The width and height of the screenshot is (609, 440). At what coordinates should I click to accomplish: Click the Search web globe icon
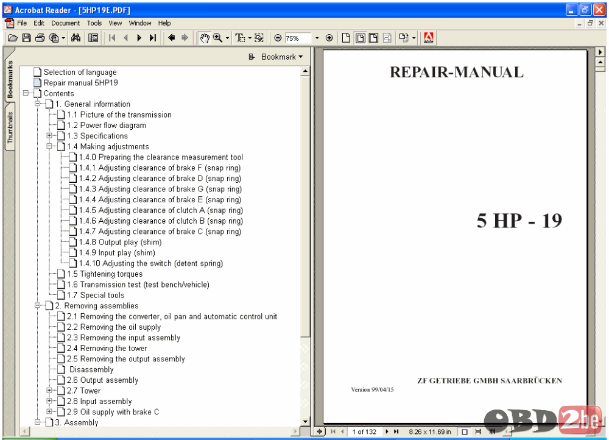pyautogui.click(x=54, y=38)
